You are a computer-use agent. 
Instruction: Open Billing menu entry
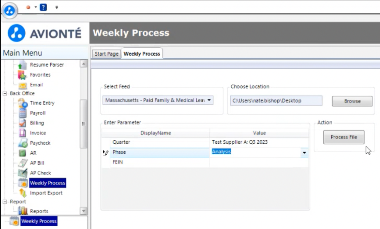click(37, 123)
